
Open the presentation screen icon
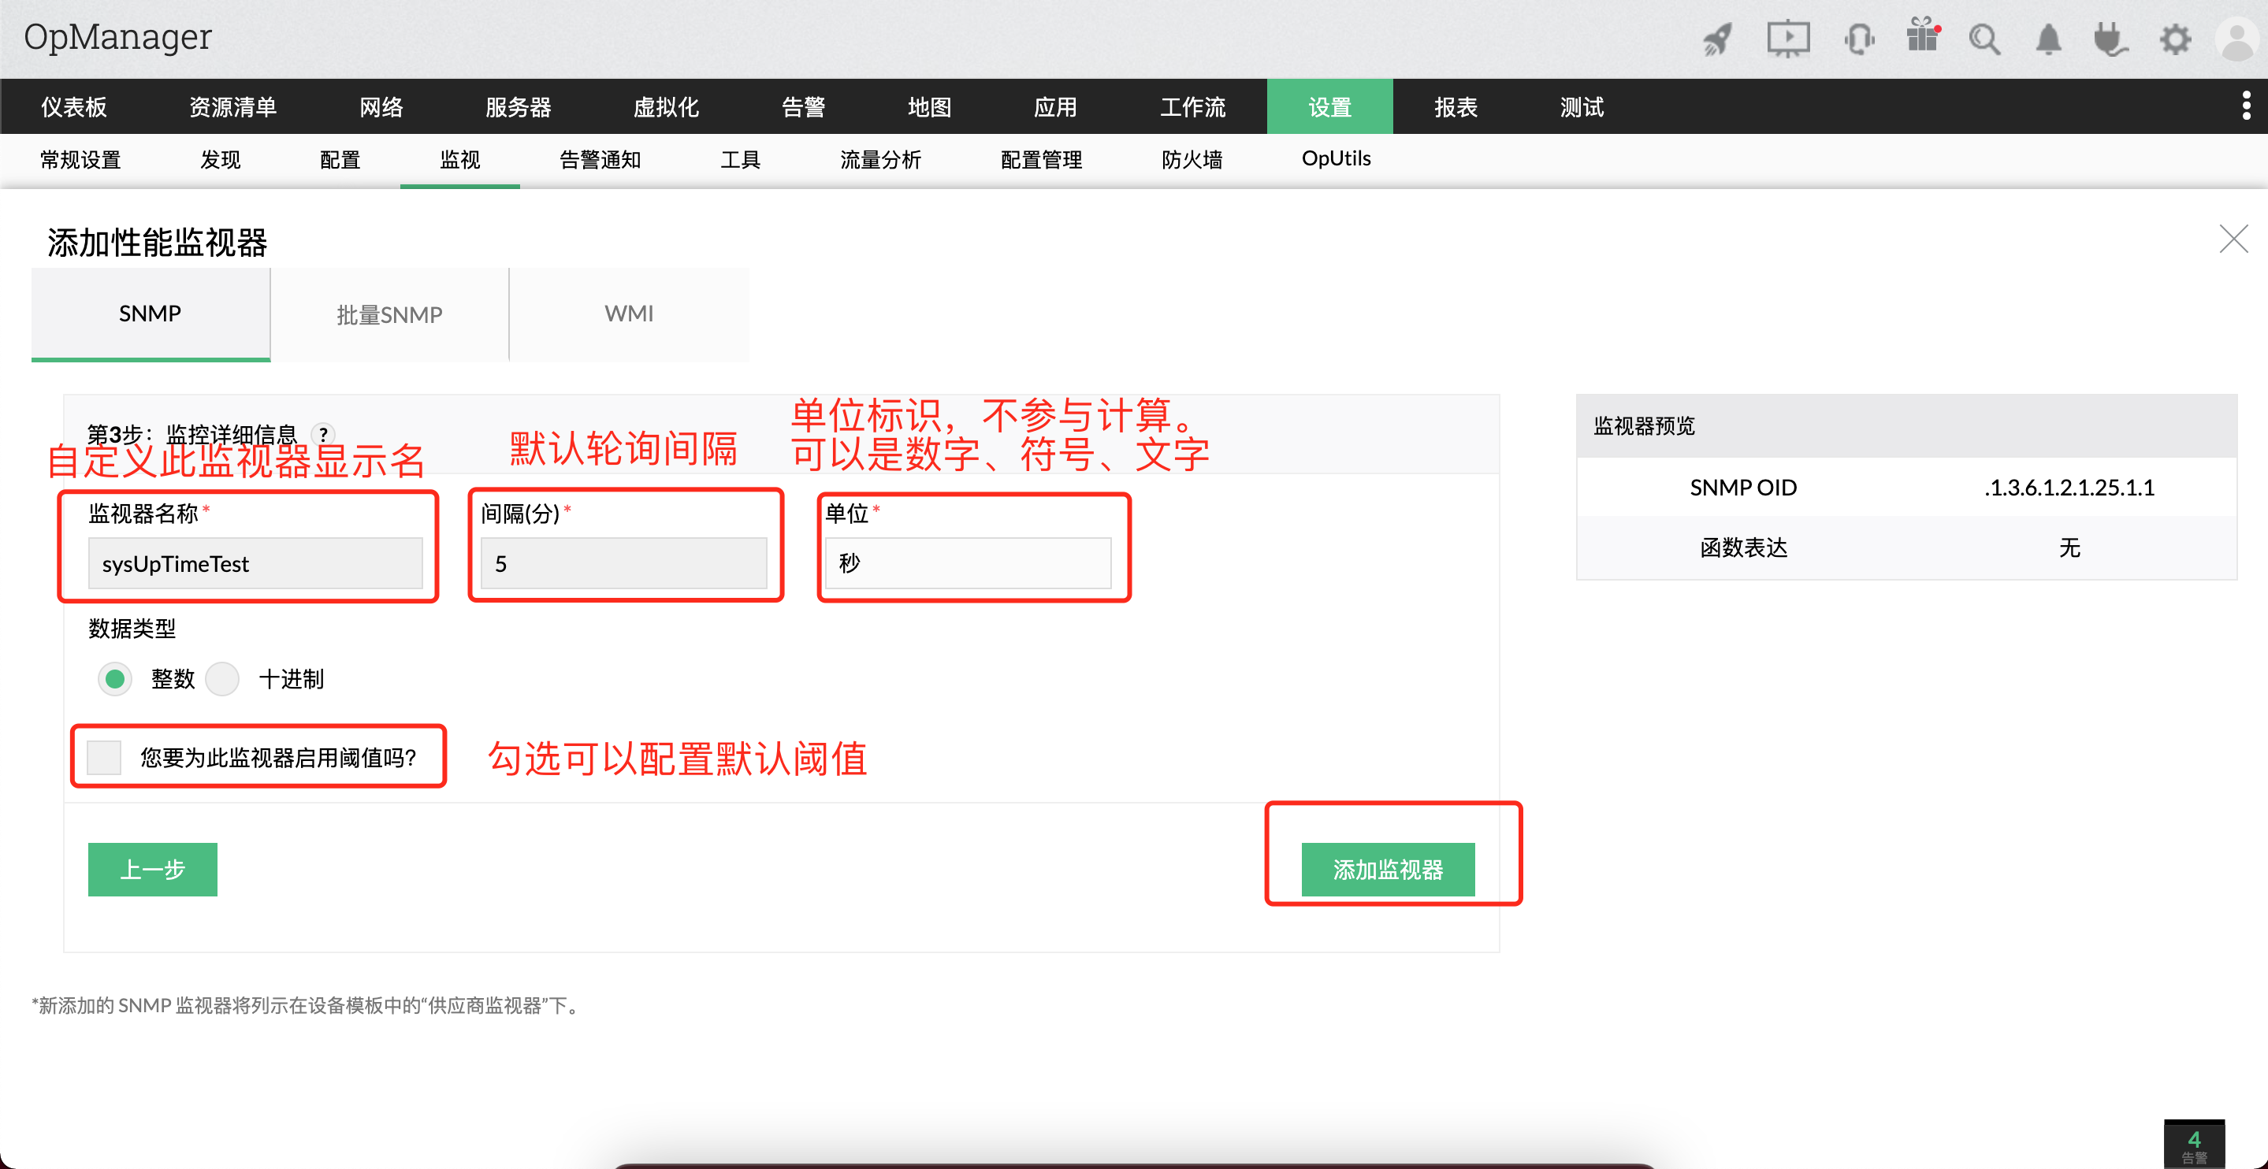[x=1788, y=39]
